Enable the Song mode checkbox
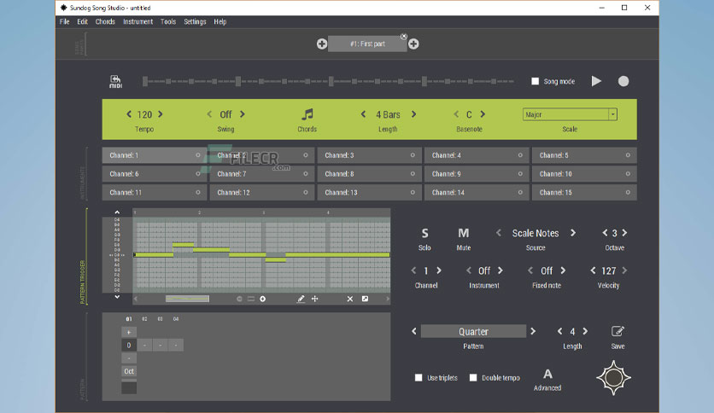Image resolution: width=714 pixels, height=413 pixels. coord(535,81)
